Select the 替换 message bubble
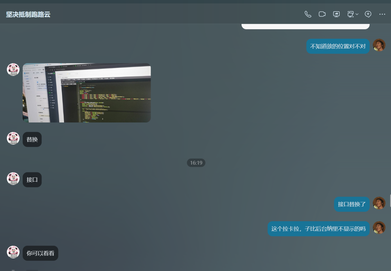The image size is (391, 271). pyautogui.click(x=32, y=139)
